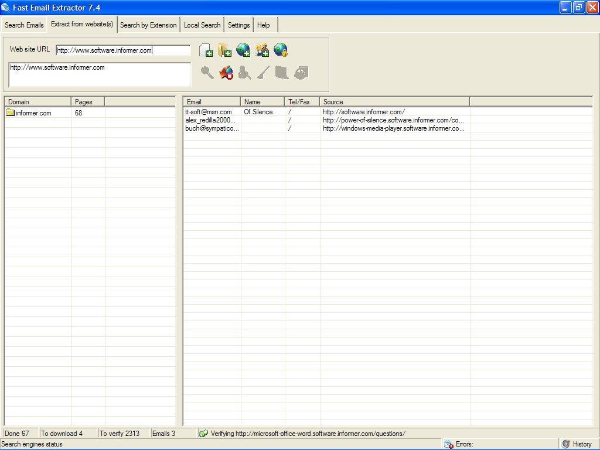
Task: Sort by the Pages column header
Action: [88, 102]
